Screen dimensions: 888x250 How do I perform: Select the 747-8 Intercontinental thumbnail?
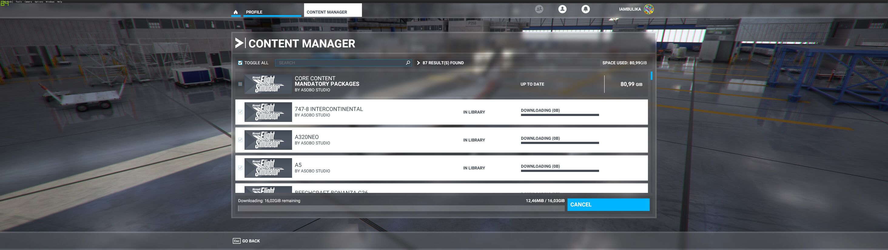(268, 112)
